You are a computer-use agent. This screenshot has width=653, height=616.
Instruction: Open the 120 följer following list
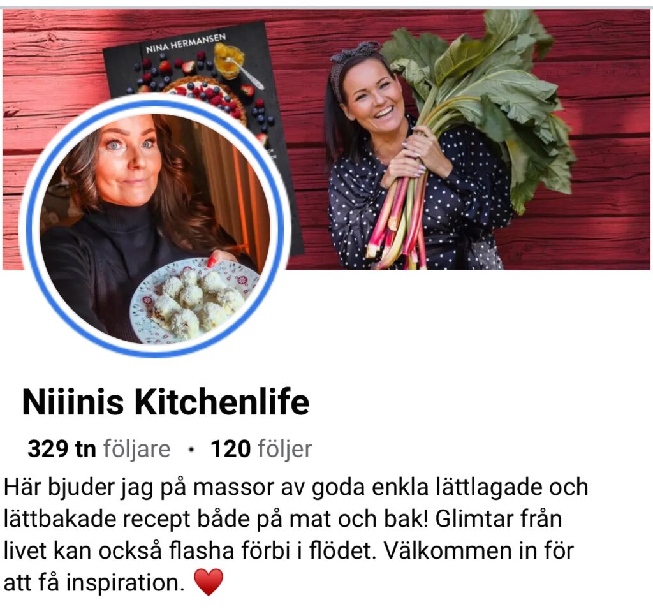(261, 449)
